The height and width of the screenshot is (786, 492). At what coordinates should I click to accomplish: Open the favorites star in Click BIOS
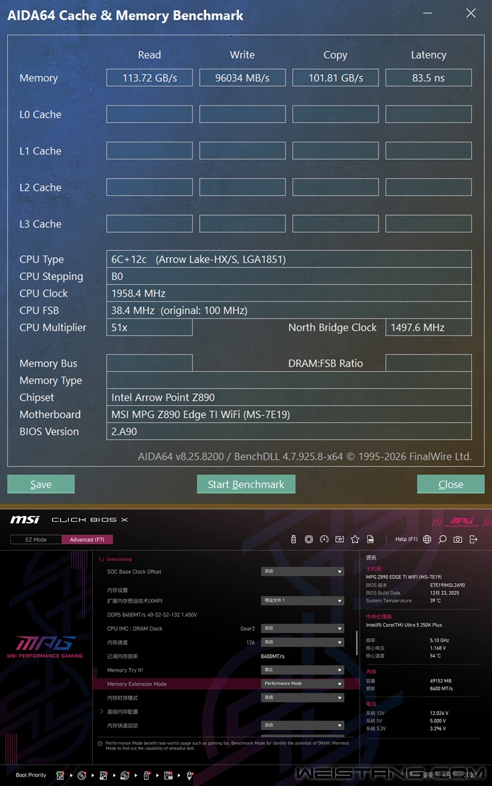point(355,539)
